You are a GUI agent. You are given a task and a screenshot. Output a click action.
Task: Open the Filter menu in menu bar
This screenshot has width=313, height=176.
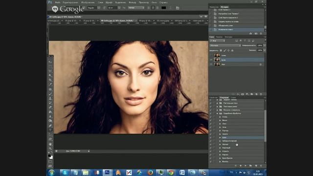click(x=133, y=2)
